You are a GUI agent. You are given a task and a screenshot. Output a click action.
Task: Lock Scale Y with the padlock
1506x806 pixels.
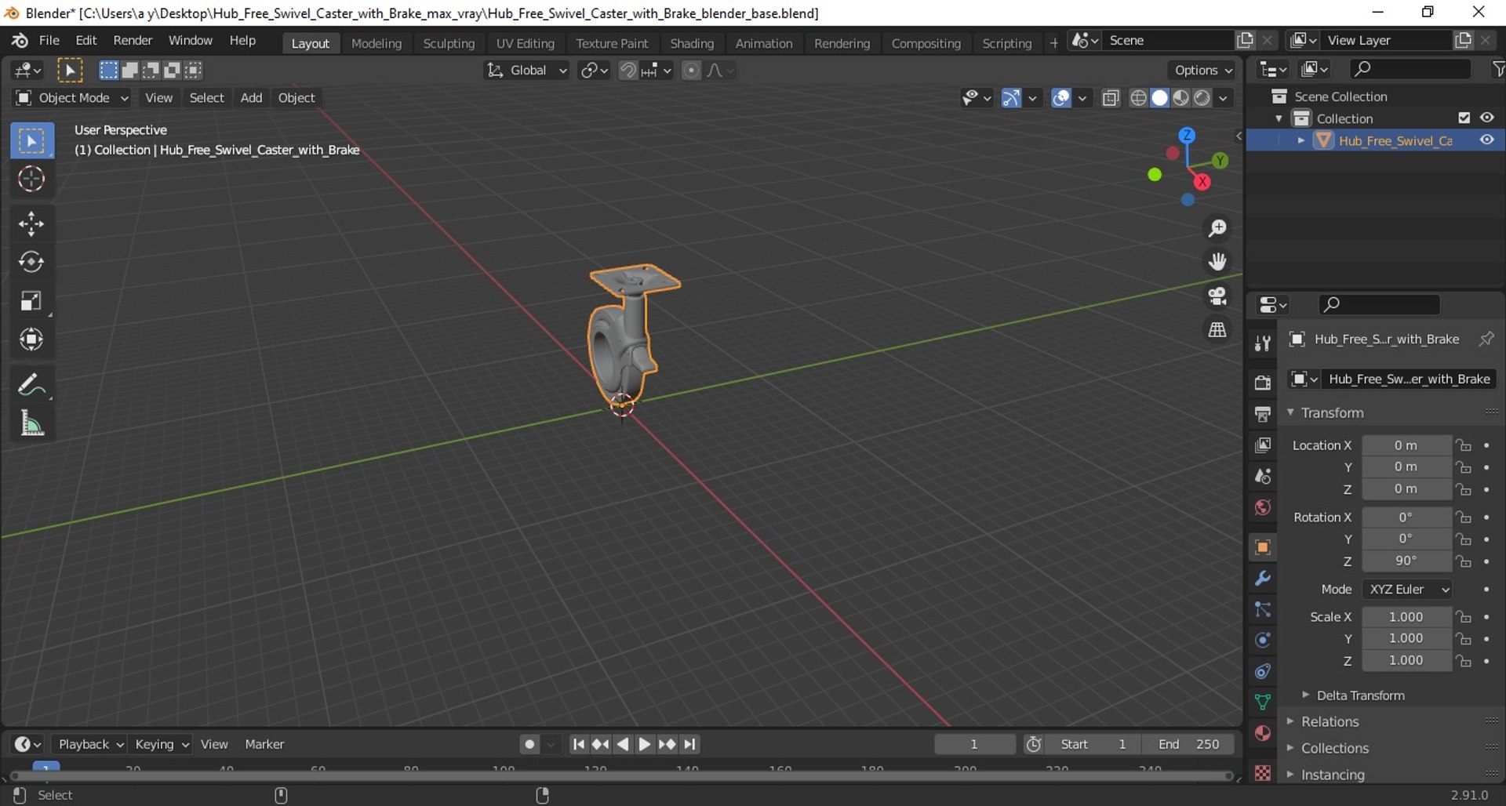tap(1464, 639)
